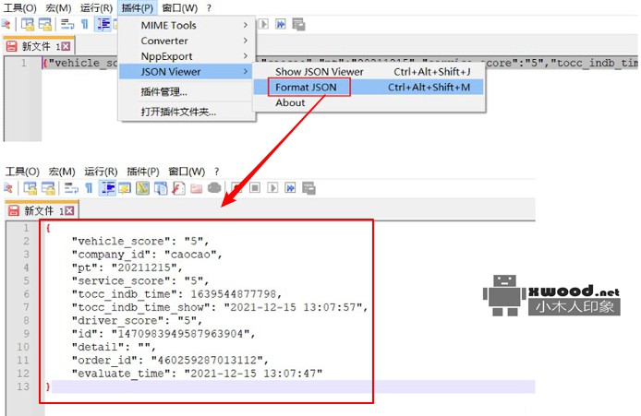
Task: Open User Defined Language icon in lower toolbar
Action: (x=125, y=188)
